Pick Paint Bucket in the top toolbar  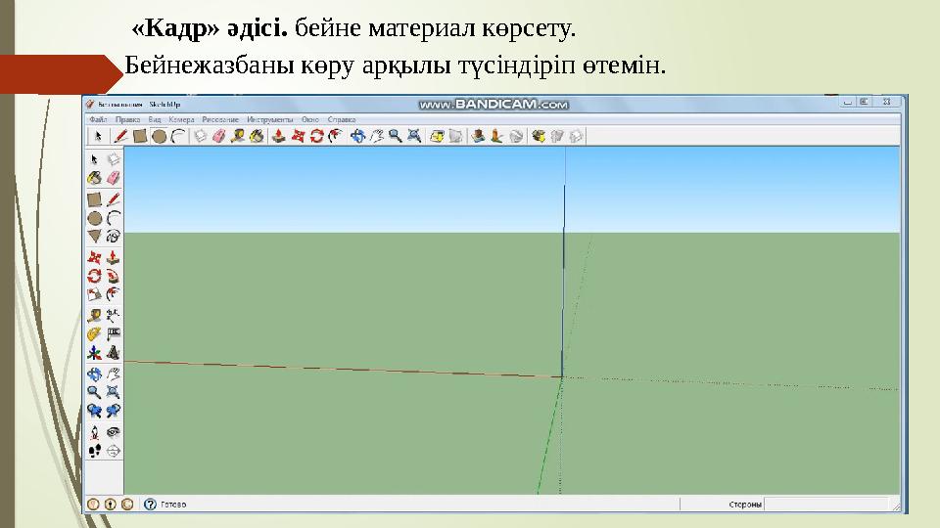click(257, 137)
